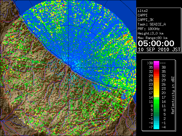Select the 'CAPPI' product type text
Screen dimensions: 182x136
coord(142,15)
